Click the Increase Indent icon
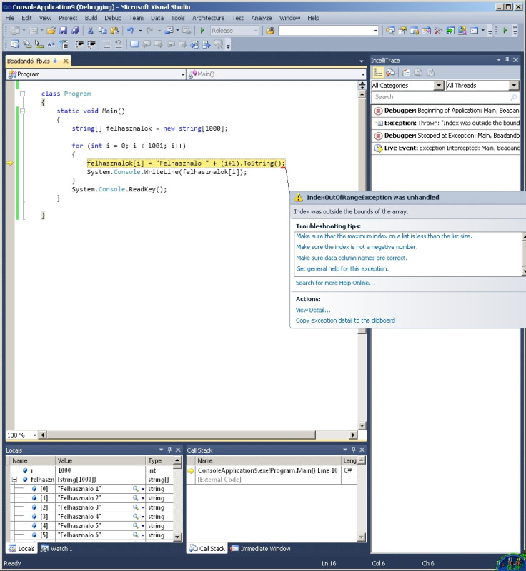Screen dimensions: 526x571 pos(91,44)
